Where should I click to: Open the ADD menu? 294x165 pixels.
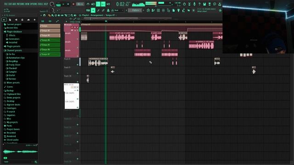pos(14,4)
